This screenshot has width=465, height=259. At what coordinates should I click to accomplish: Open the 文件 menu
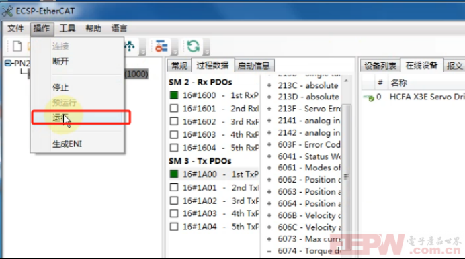click(15, 28)
